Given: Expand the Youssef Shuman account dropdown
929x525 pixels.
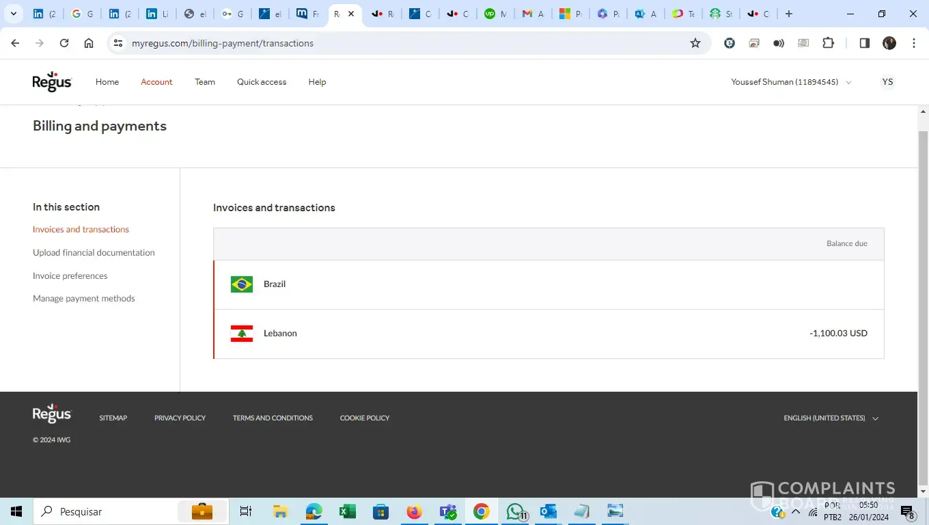Looking at the screenshot, I should point(791,82).
